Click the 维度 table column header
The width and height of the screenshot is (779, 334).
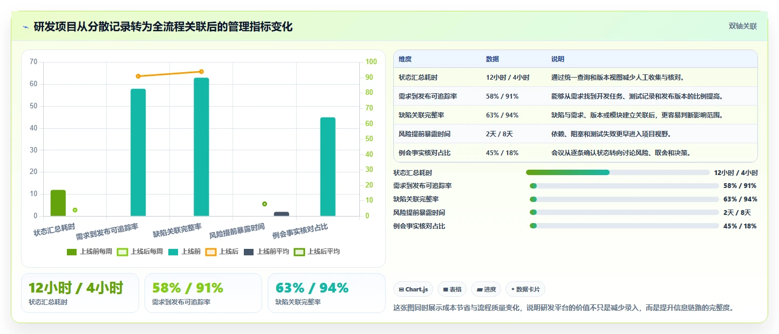405,59
